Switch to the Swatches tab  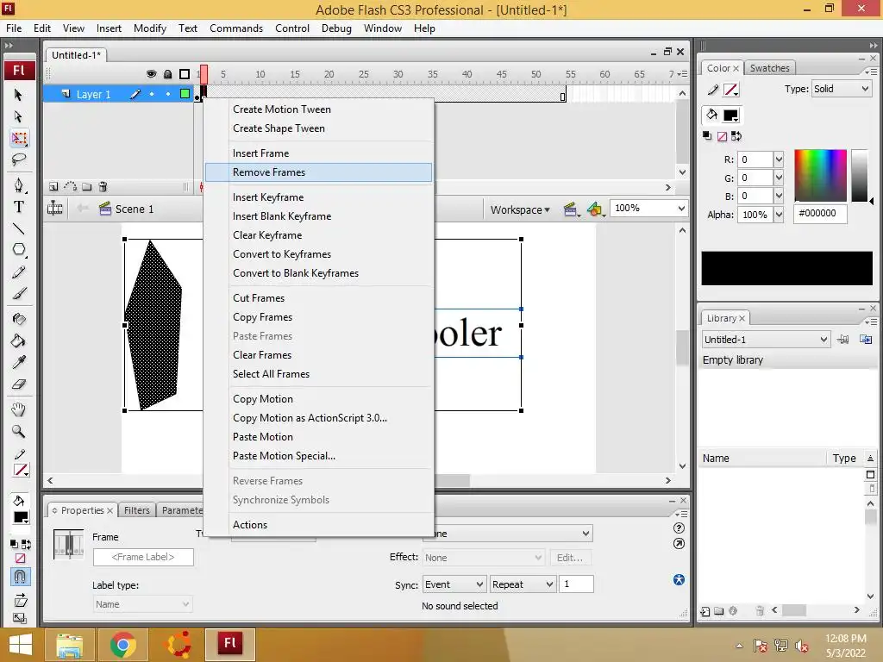click(769, 68)
